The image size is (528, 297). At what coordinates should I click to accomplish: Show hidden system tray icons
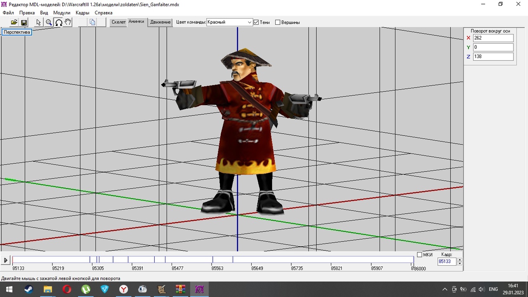[x=445, y=290]
